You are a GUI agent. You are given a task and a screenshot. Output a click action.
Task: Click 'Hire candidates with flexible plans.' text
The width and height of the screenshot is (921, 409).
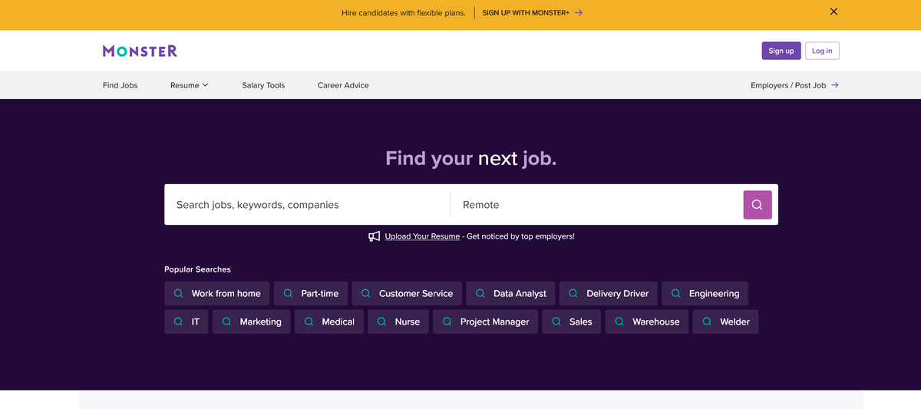click(403, 13)
